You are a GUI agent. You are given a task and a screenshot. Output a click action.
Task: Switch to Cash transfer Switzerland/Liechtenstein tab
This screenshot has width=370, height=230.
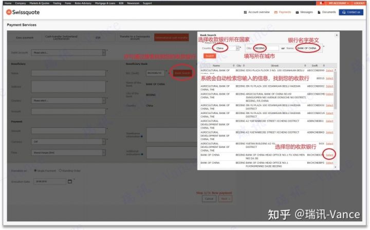coord(61,37)
